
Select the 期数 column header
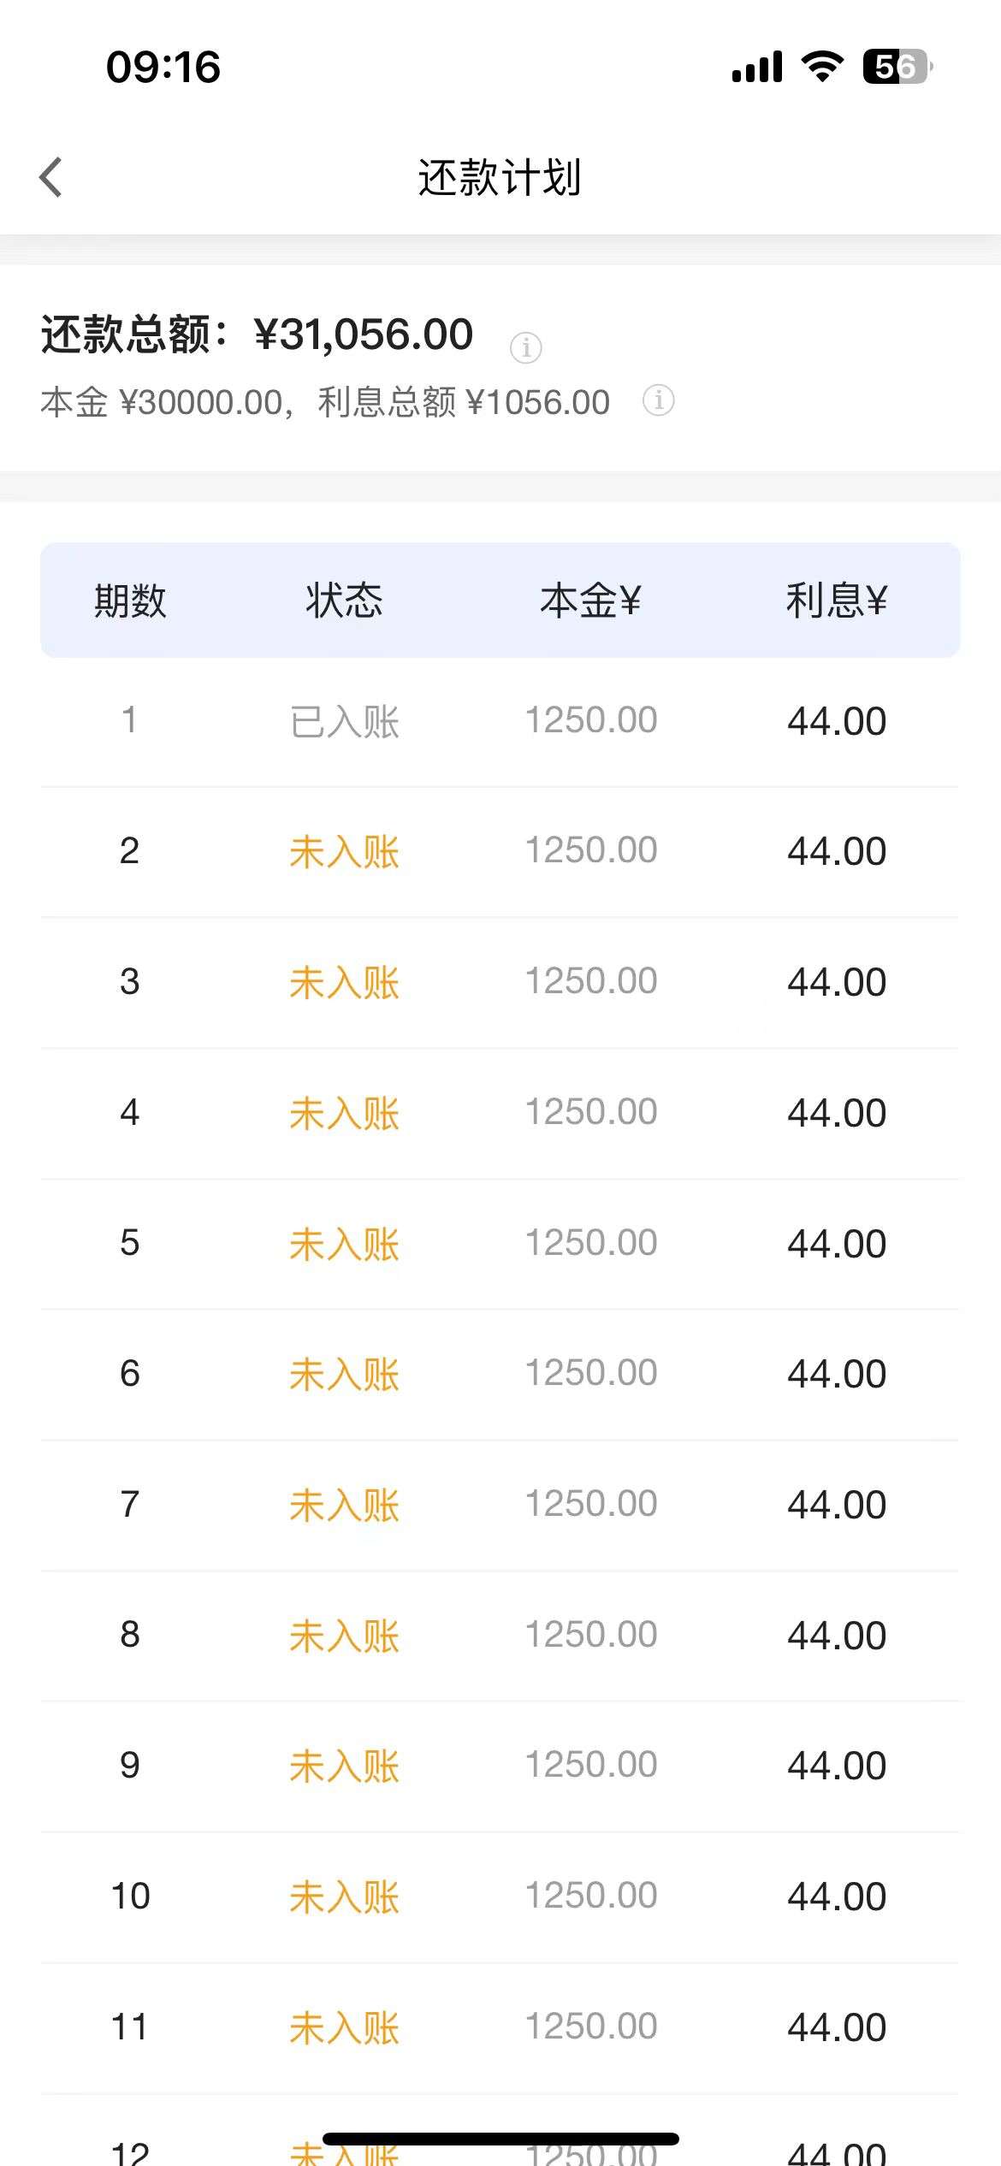point(130,600)
